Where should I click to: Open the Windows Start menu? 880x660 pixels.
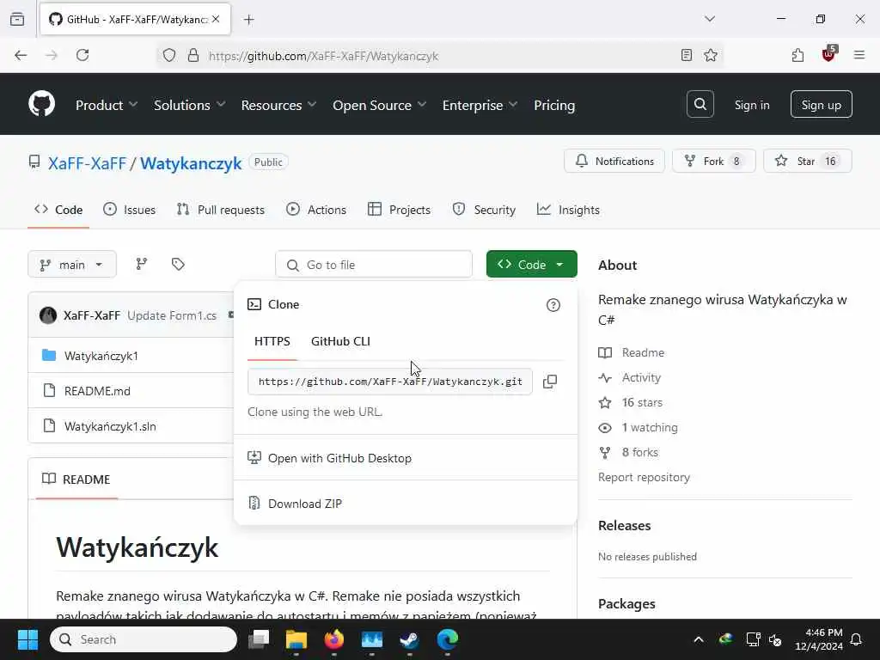(x=27, y=639)
